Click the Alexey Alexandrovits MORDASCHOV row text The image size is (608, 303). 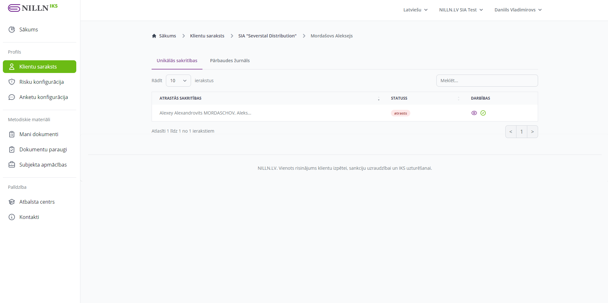pyautogui.click(x=205, y=113)
